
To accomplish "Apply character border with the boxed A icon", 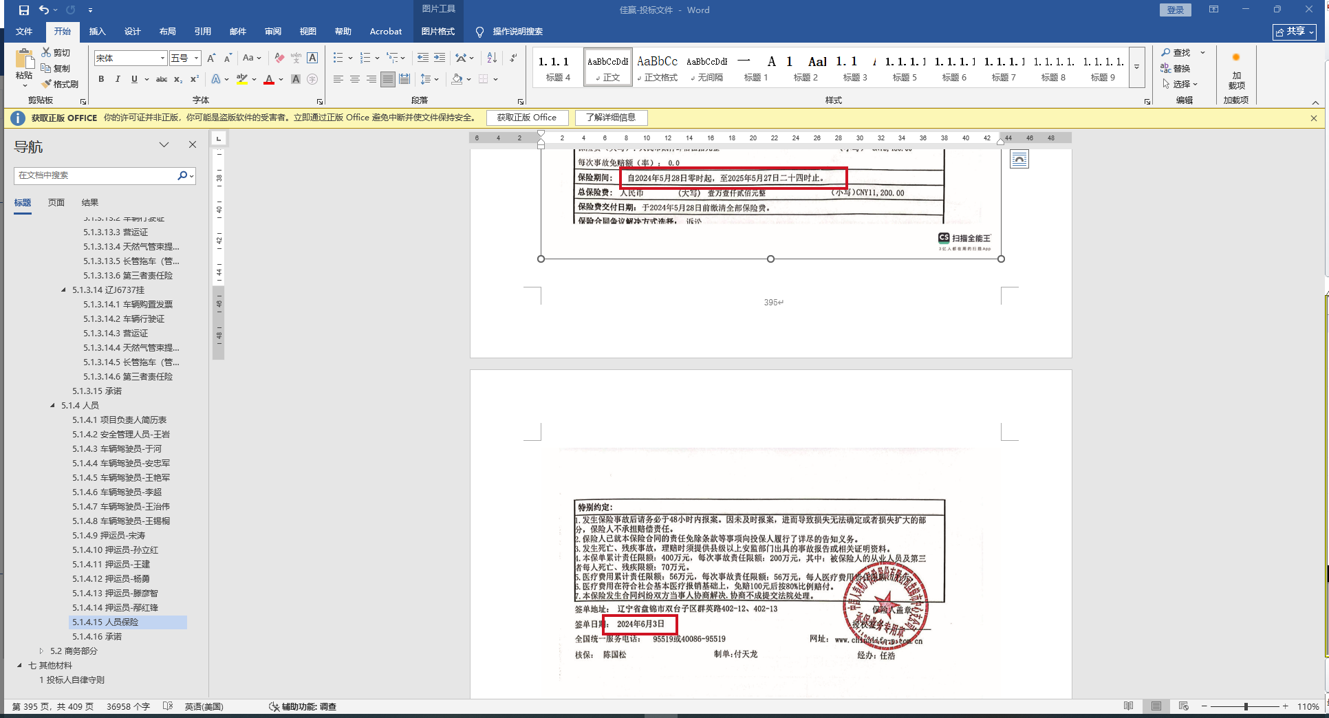I will [x=312, y=58].
